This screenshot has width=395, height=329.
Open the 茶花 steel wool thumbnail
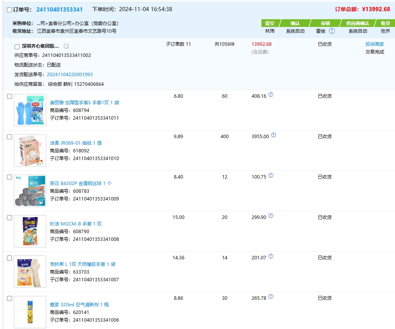pyautogui.click(x=30, y=191)
